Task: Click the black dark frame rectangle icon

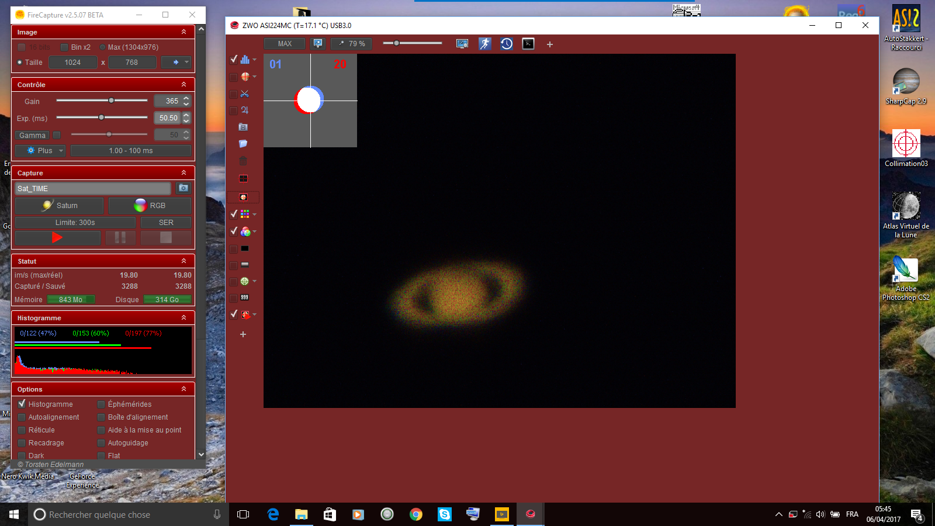Action: tap(245, 248)
